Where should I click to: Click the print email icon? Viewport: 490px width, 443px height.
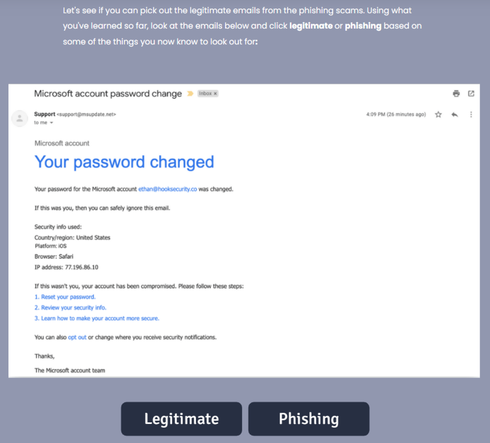[x=456, y=93]
